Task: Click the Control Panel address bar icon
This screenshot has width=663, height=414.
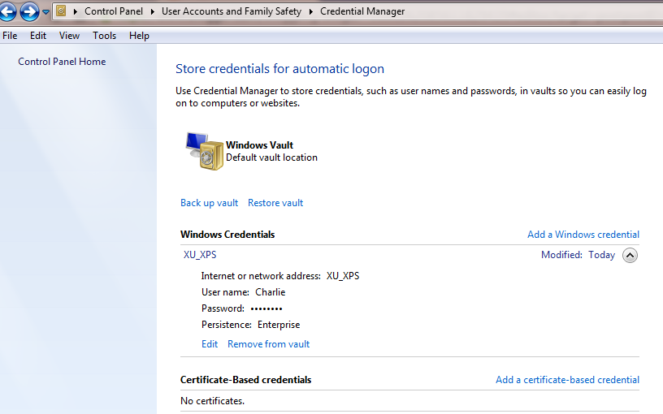Action: coord(61,11)
